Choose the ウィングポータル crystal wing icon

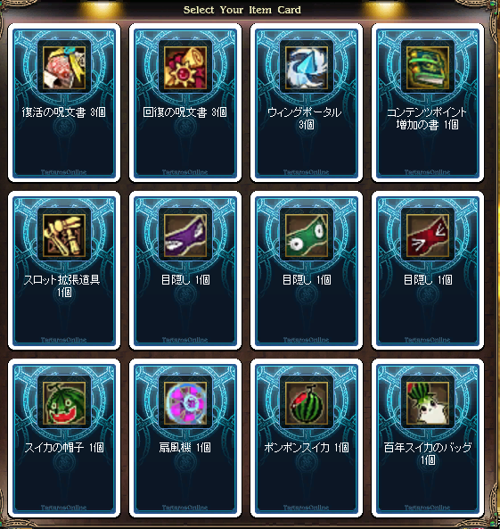307,68
